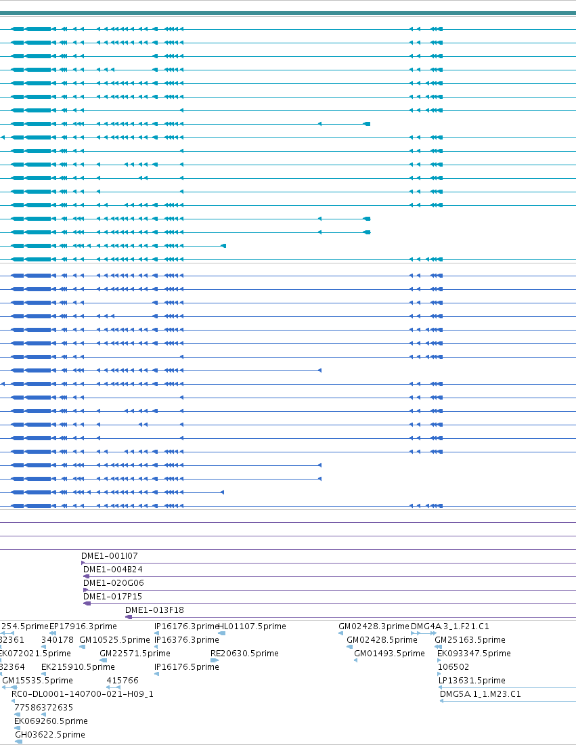Screen dimensions: 576x745
Task: Open the DMG4A.3_1.F21.C1 feature label
Action: [449, 626]
